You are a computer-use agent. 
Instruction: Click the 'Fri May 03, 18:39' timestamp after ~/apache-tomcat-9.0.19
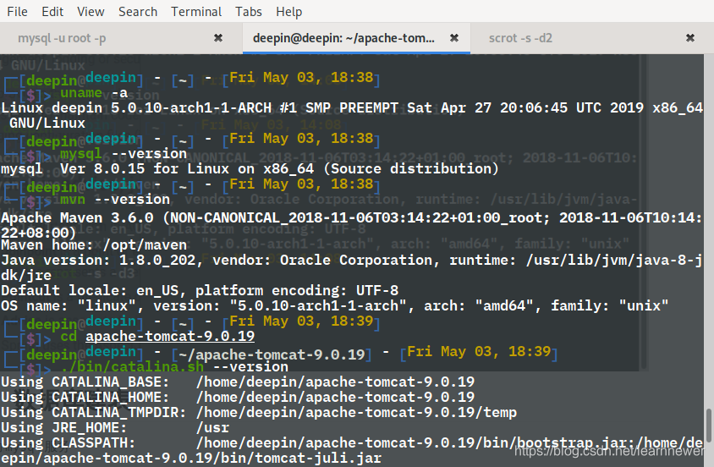coord(479,351)
